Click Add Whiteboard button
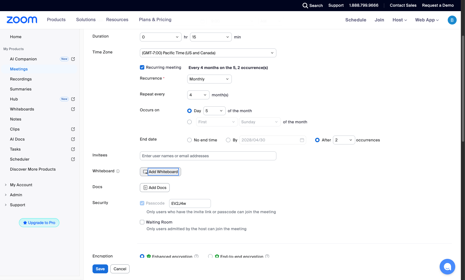465x280 pixels. (160, 172)
